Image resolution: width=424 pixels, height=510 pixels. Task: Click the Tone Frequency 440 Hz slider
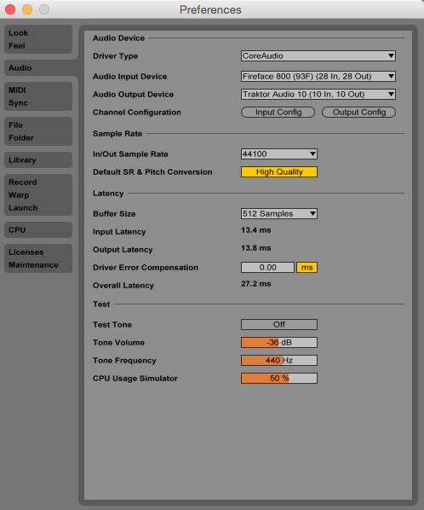click(x=279, y=361)
